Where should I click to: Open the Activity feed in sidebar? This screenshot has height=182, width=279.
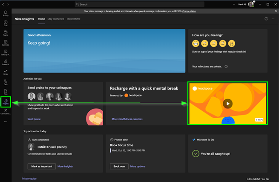(x=6, y=13)
